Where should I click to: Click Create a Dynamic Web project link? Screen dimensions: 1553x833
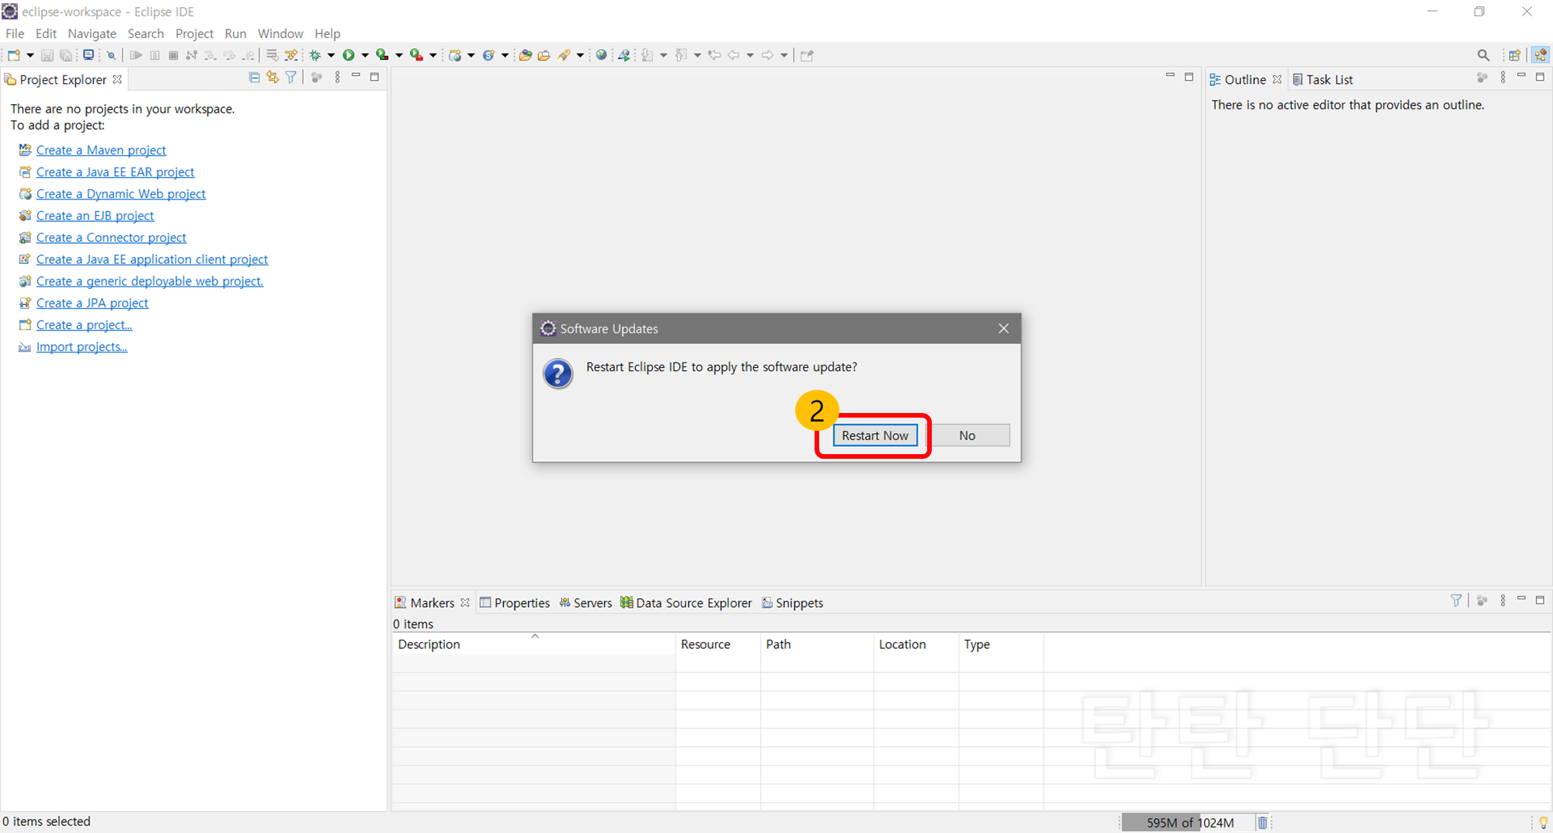121,194
